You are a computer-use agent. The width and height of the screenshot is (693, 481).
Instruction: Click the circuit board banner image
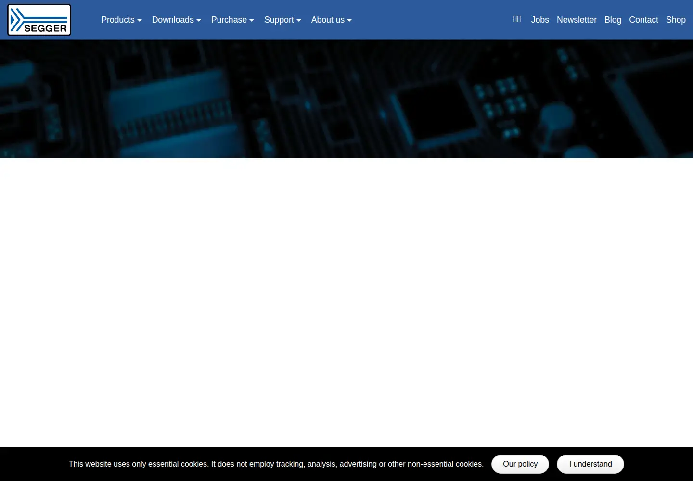click(346, 99)
